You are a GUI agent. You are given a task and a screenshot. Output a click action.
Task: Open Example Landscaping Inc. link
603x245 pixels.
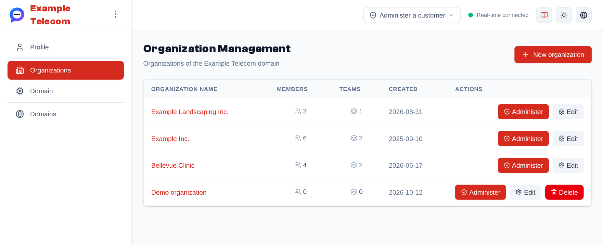[x=190, y=112]
